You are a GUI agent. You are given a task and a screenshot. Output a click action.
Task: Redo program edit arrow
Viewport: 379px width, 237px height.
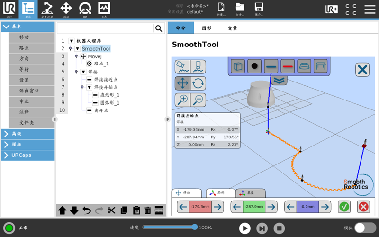pyautogui.click(x=99, y=210)
